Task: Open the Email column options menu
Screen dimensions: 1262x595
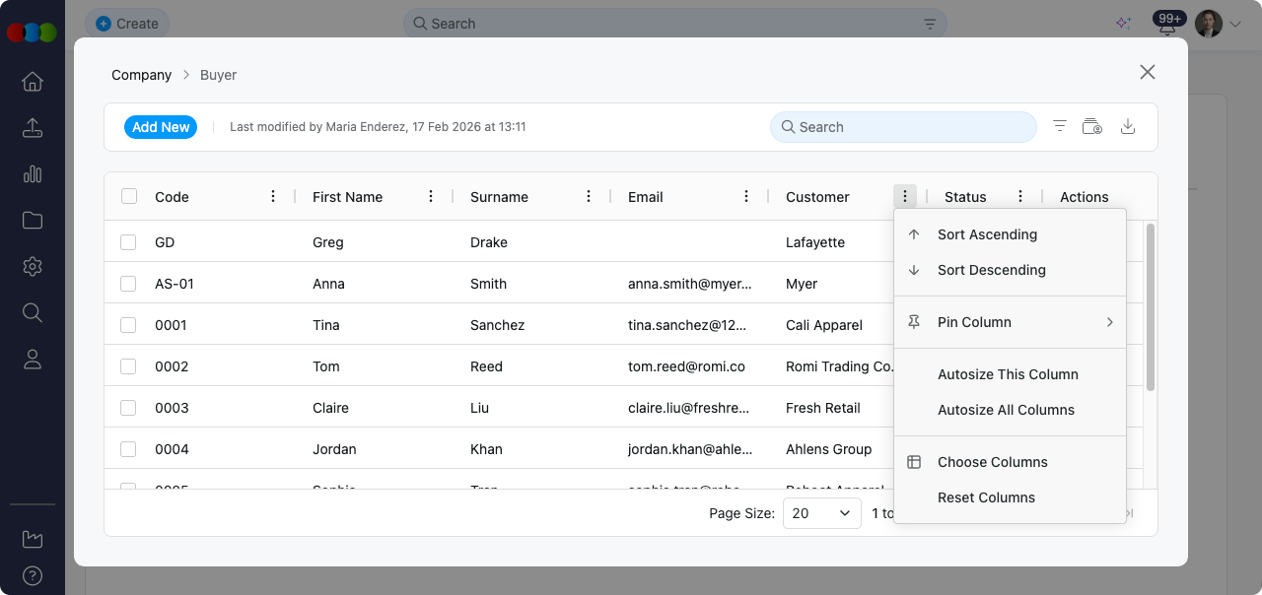Action: 747,197
